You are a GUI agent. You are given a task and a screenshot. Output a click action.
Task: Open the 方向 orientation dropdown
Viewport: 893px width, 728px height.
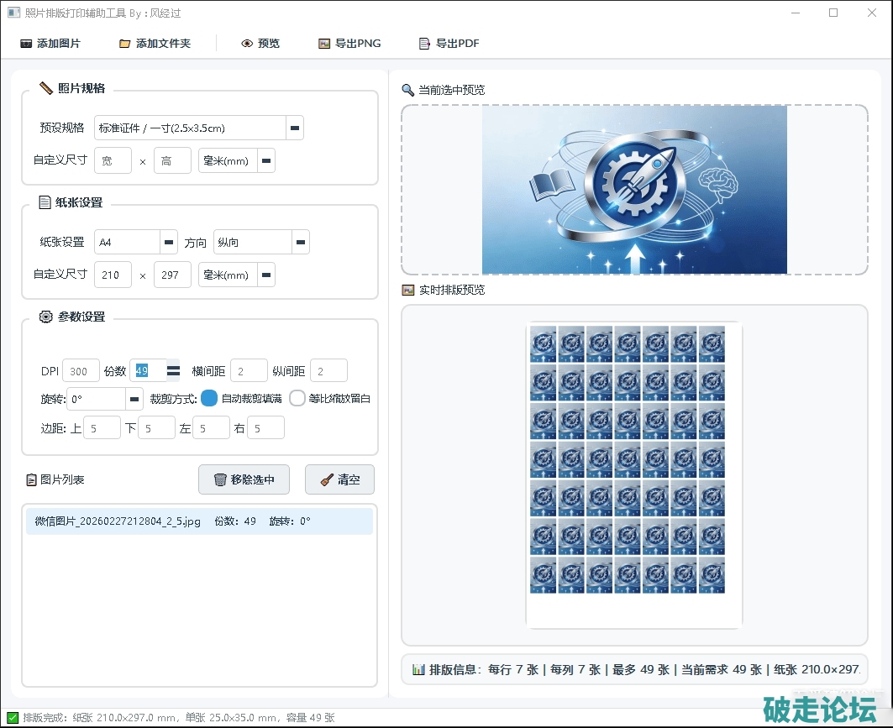(x=300, y=242)
